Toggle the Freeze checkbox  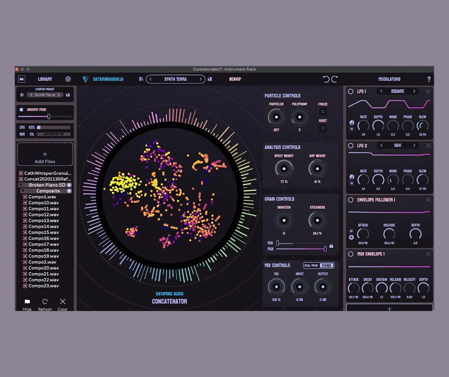coord(323,111)
